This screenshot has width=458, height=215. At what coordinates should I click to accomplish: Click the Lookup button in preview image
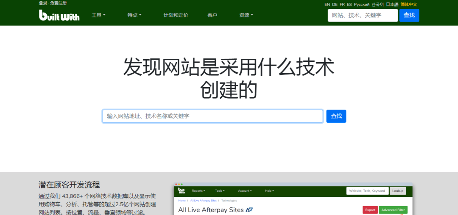pos(398,191)
